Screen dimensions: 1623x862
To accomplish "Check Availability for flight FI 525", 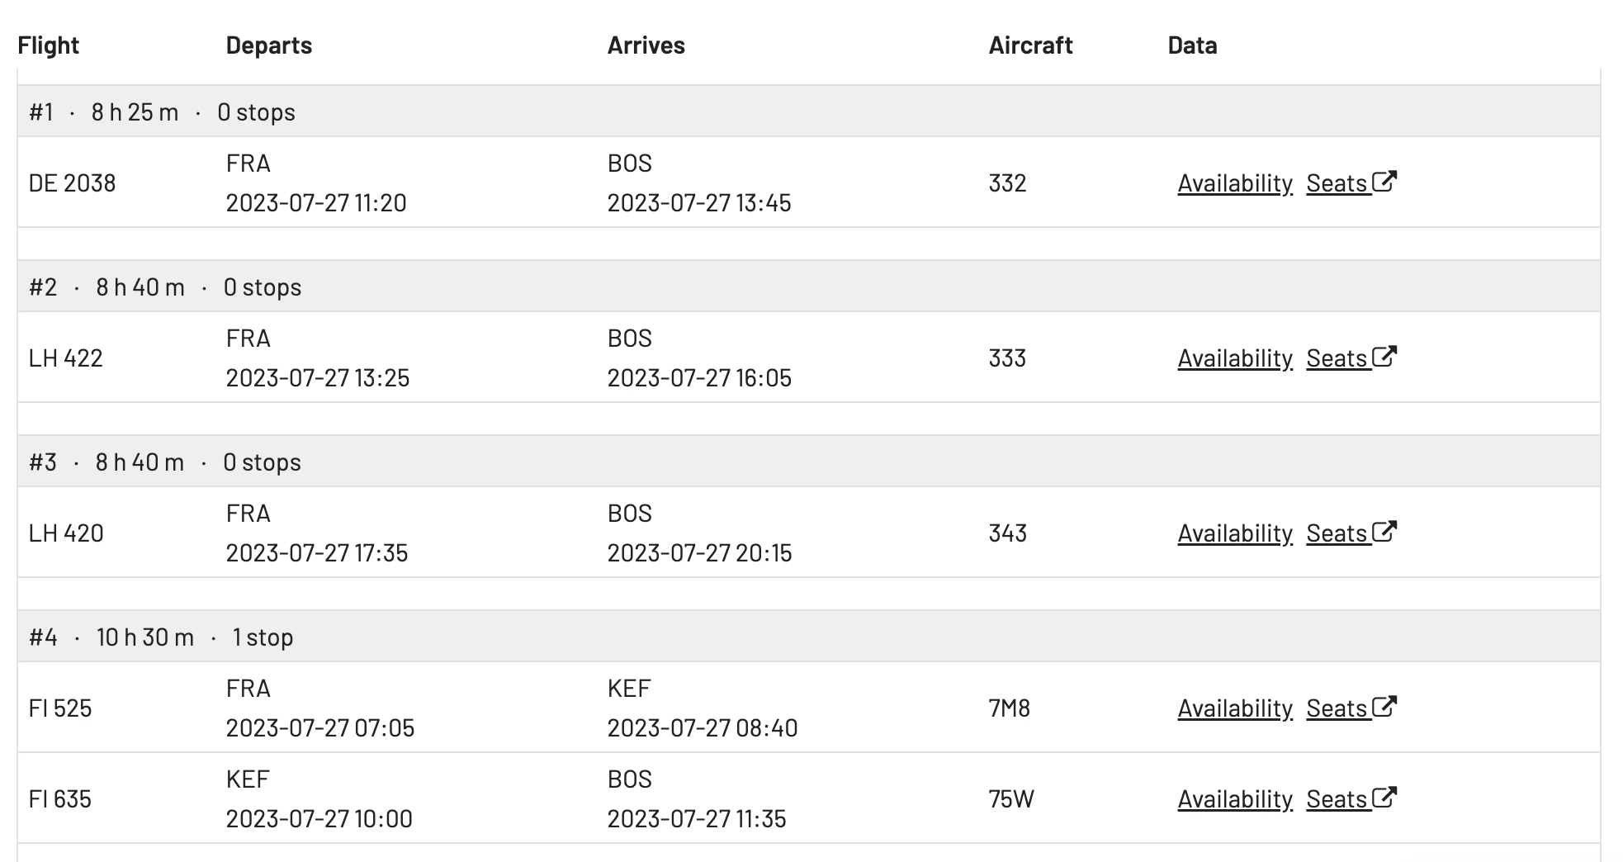I will coord(1235,708).
